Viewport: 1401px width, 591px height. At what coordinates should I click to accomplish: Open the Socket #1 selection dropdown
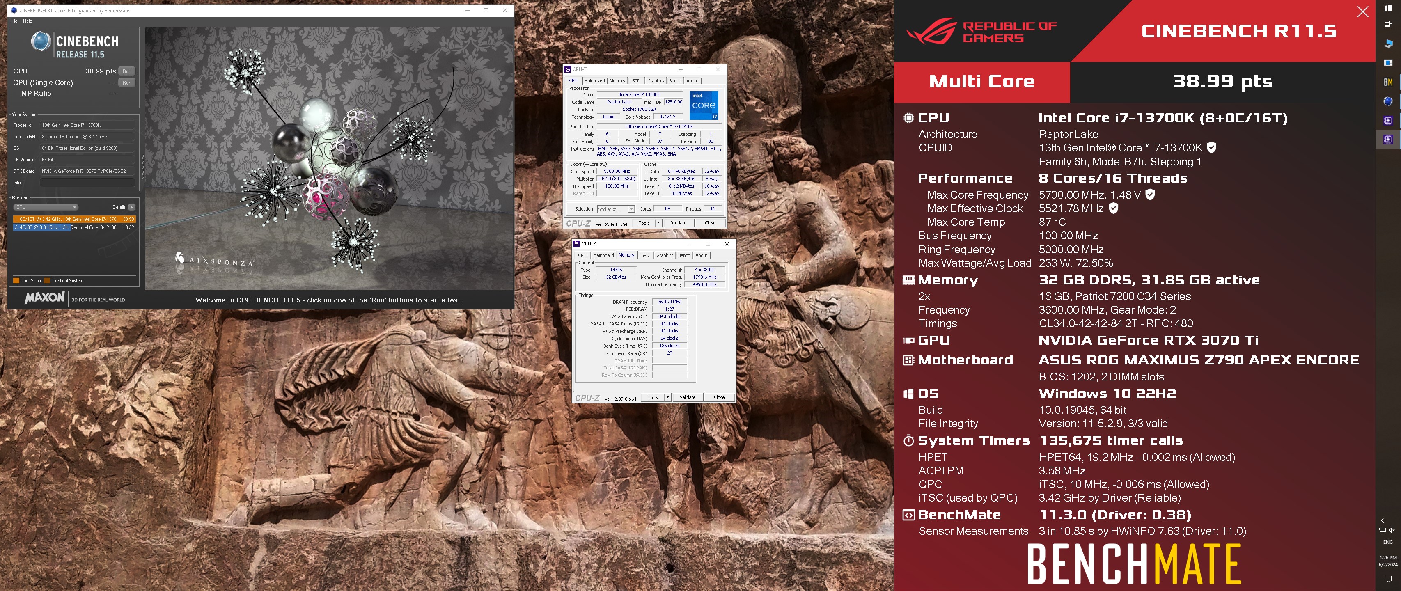pyautogui.click(x=616, y=209)
